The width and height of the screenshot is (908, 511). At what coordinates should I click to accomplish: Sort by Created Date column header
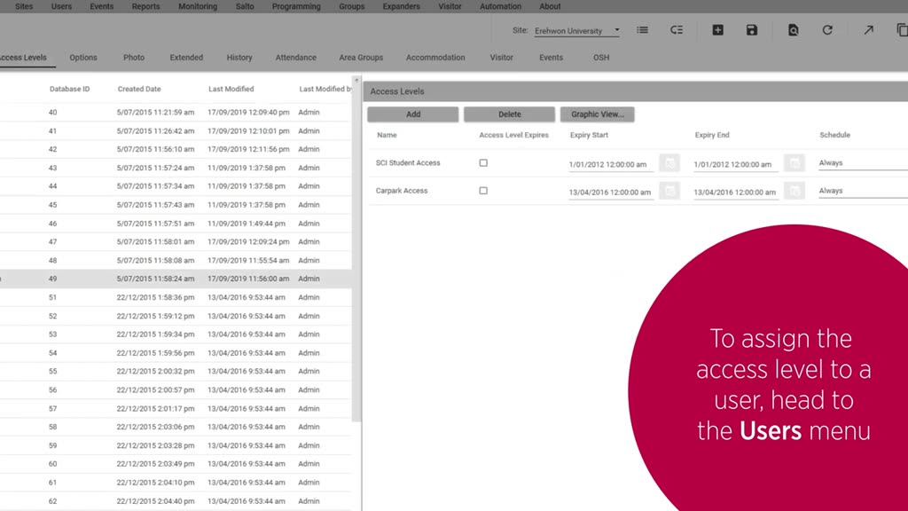coord(139,89)
